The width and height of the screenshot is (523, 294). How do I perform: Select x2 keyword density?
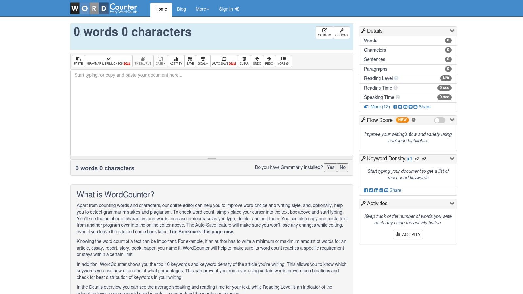tap(417, 159)
